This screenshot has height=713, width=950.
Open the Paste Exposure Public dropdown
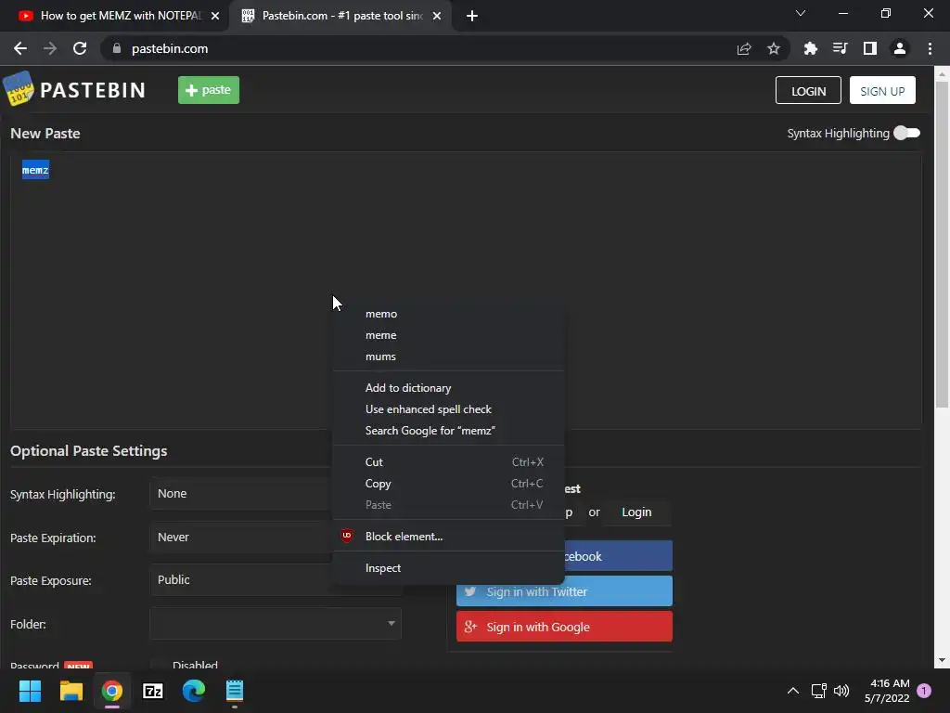tap(240, 579)
